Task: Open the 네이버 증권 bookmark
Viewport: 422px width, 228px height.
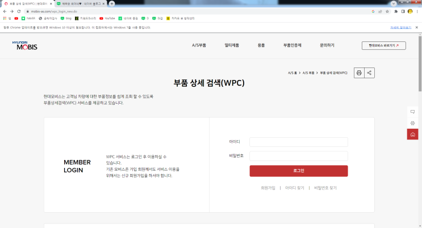Action: tap(128, 19)
